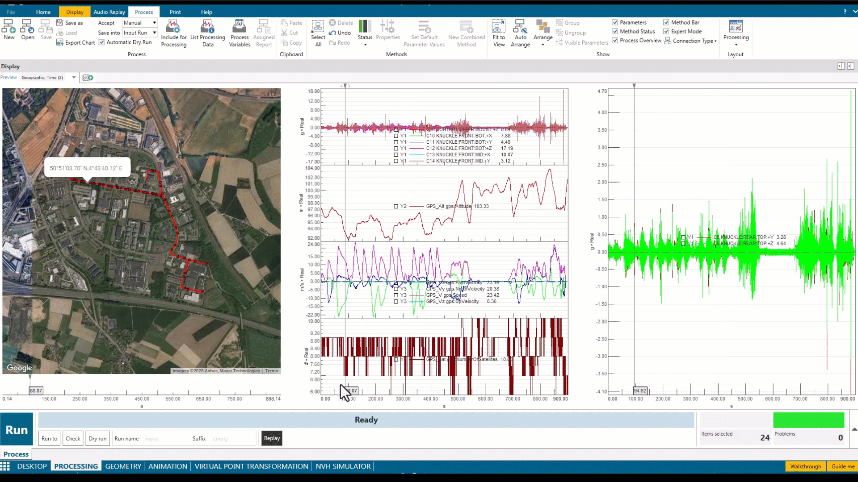The height and width of the screenshot is (482, 858).
Task: Click the Process Variables icon
Action: pos(240,27)
